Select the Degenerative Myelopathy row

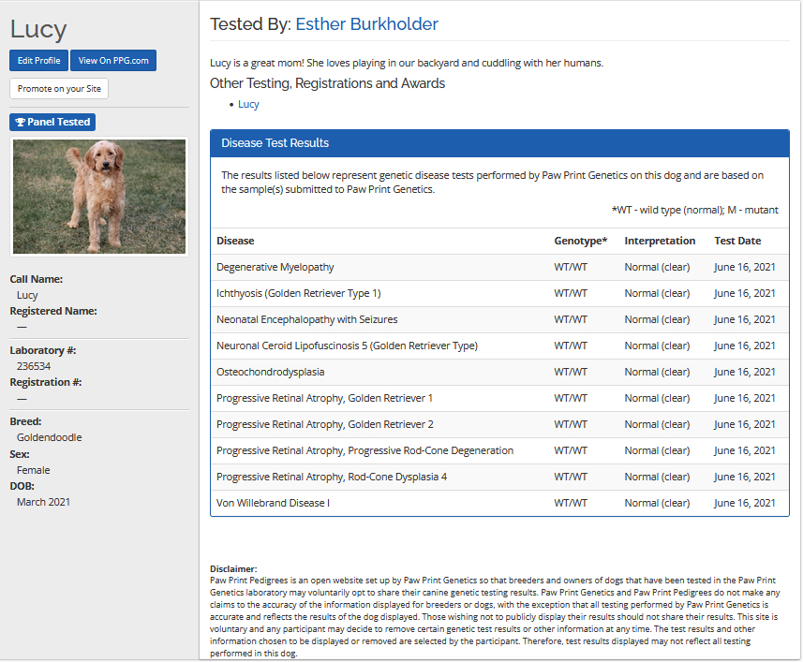[x=275, y=267]
